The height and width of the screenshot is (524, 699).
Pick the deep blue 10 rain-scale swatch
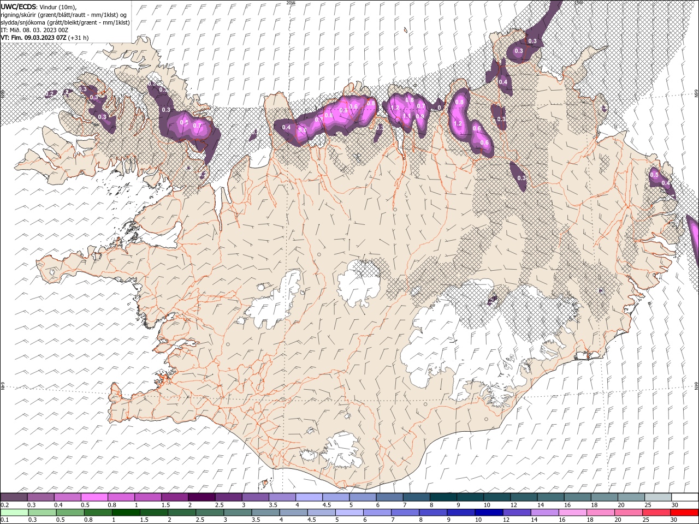(x=488, y=513)
